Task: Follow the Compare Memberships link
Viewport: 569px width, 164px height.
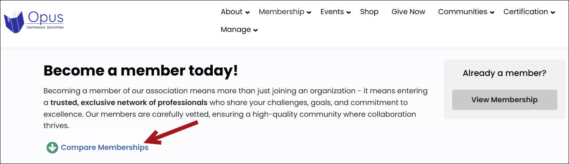Action: [x=104, y=147]
